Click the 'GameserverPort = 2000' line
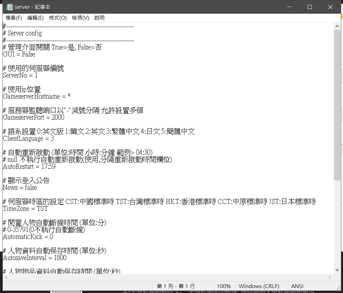This screenshot has height=293, width=343. [34, 117]
